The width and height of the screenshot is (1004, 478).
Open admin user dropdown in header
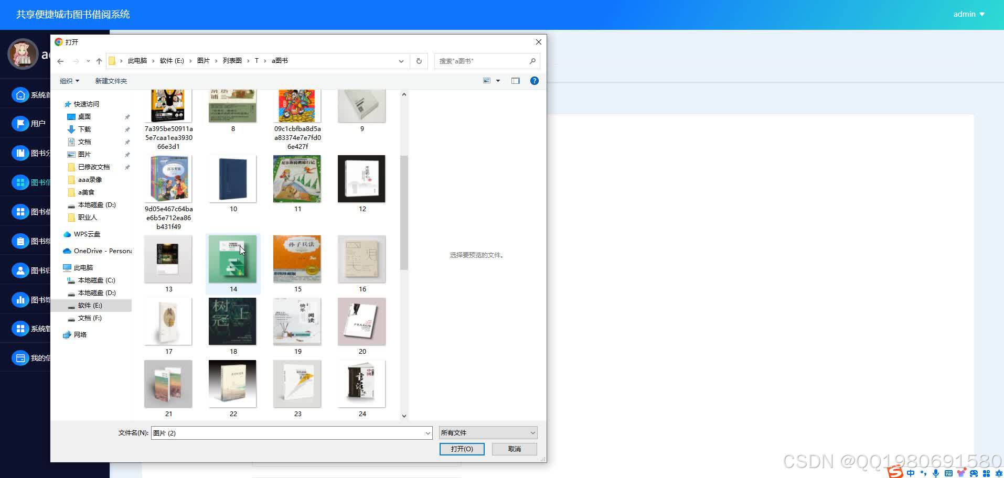point(969,14)
